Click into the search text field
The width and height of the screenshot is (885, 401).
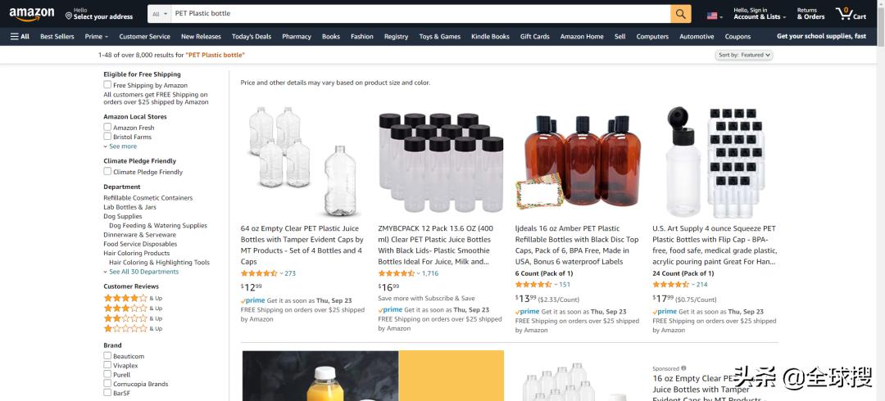click(x=420, y=14)
